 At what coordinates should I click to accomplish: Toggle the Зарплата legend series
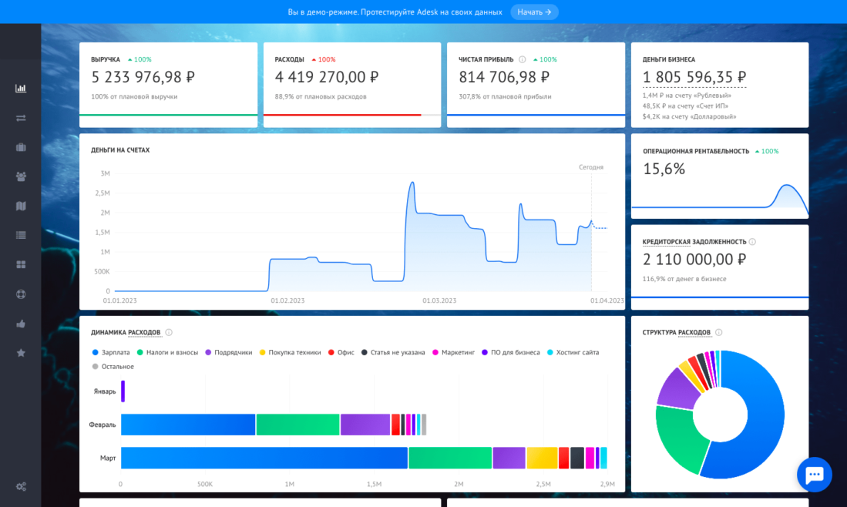(x=110, y=352)
